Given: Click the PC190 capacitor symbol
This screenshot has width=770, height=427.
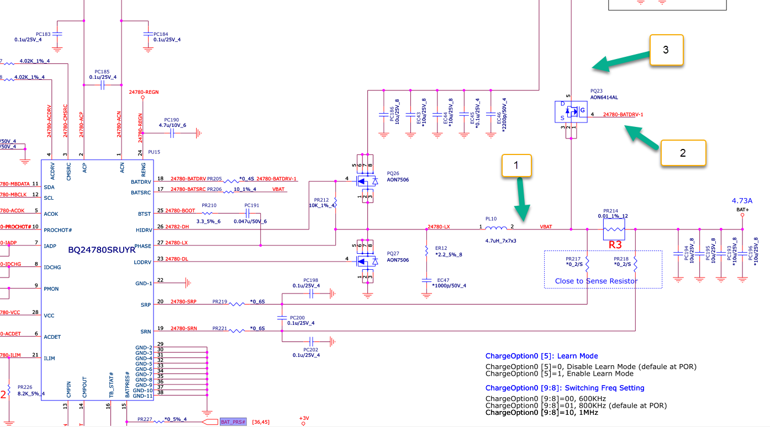Looking at the screenshot, I should [172, 133].
